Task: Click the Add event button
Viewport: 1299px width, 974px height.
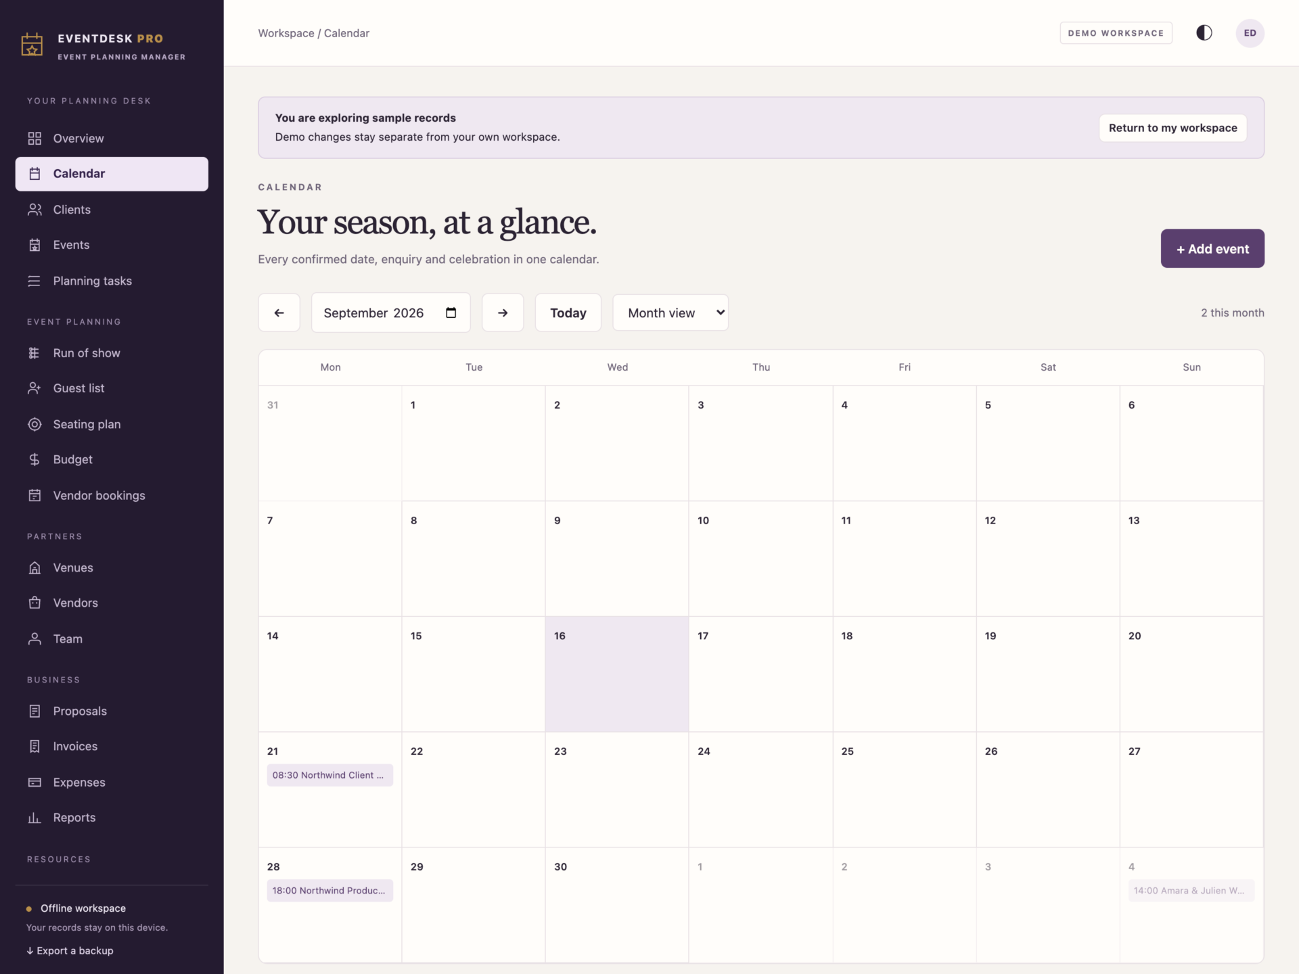Action: pos(1212,248)
